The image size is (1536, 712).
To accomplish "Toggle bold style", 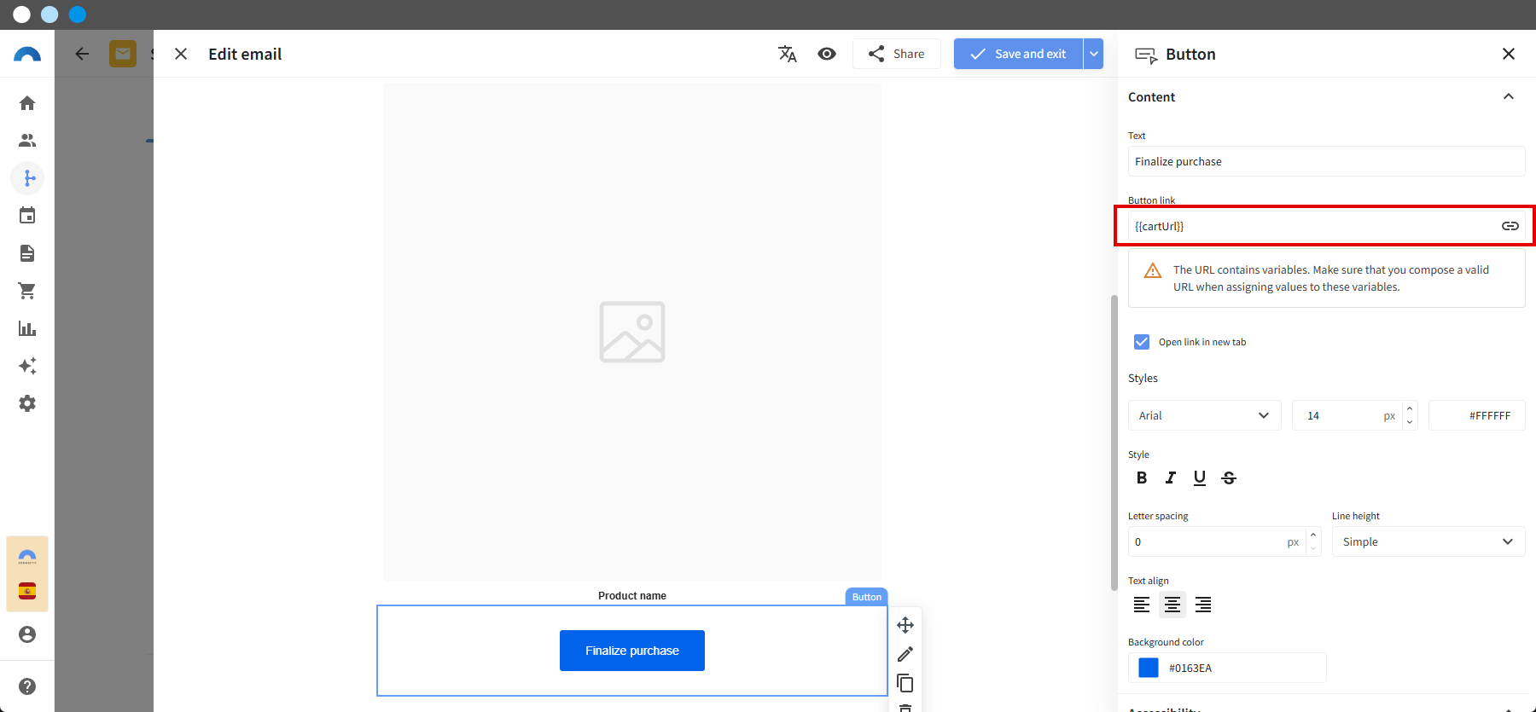I will pyautogui.click(x=1142, y=478).
